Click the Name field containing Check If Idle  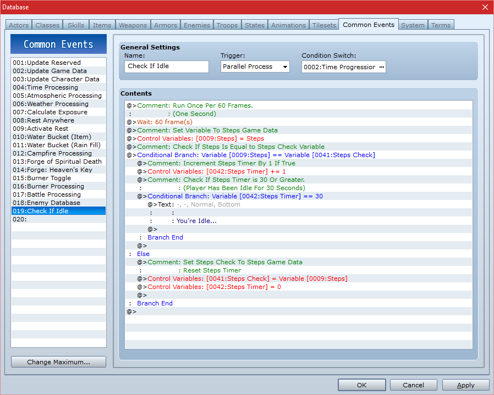(166, 66)
